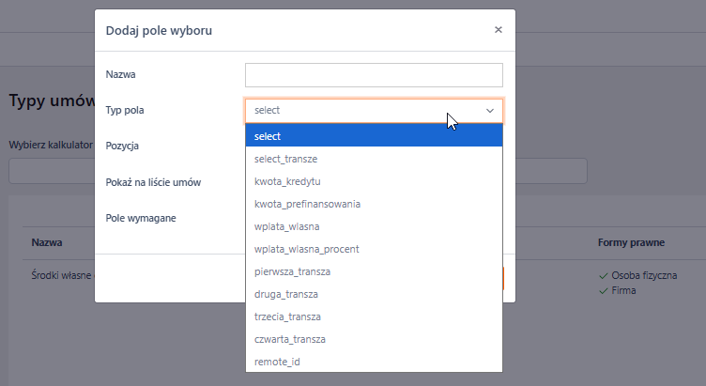Viewport: 706px width, 386px height.
Task: Close the Dodaj pole wyboru dialog
Action: pos(499,30)
